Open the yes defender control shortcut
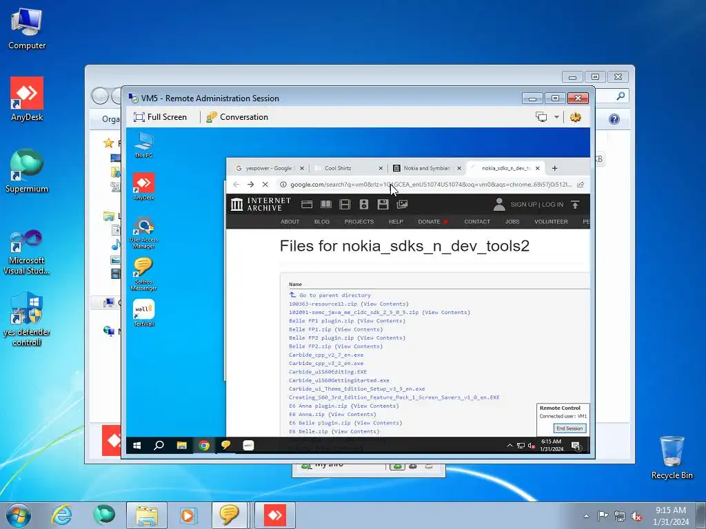 point(27,320)
